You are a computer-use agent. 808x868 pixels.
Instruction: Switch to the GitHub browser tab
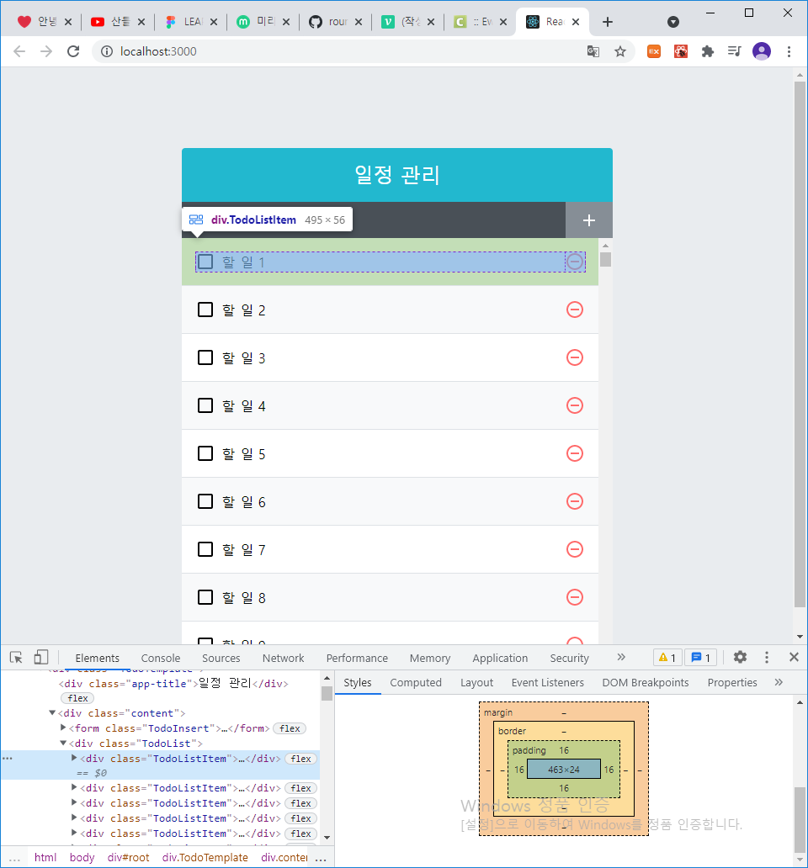coord(335,22)
